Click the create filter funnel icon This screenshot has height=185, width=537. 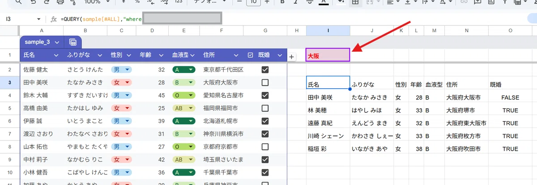[504, 2]
